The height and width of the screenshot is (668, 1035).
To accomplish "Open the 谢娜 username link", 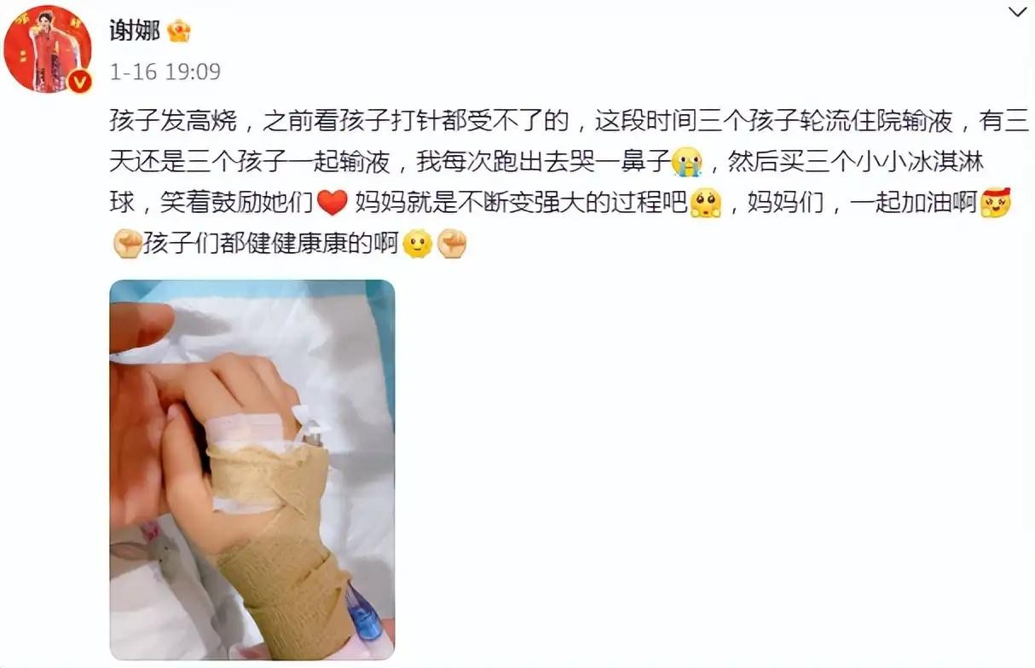I will pyautogui.click(x=134, y=32).
